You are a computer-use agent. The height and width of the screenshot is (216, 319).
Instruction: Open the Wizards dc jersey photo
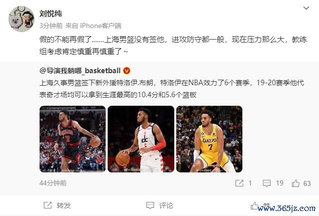[141, 139]
